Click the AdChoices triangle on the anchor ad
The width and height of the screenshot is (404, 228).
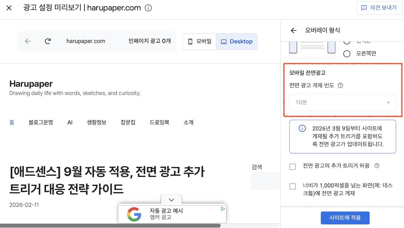click(x=223, y=208)
